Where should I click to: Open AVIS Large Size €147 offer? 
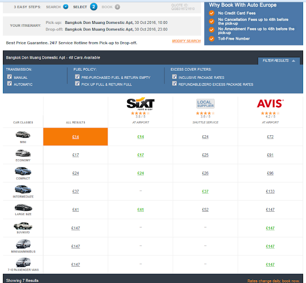(x=270, y=209)
